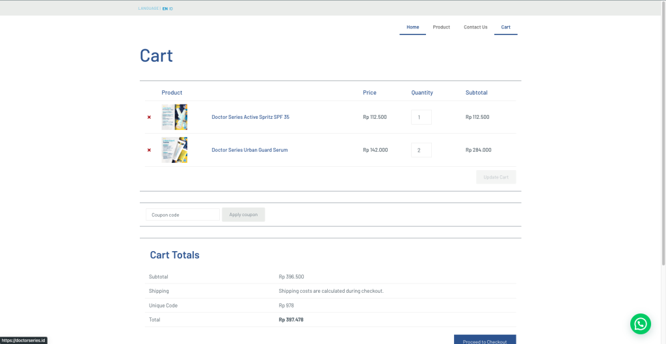The width and height of the screenshot is (666, 344).
Task: Click the Subtotal column header
Action: 477,92
